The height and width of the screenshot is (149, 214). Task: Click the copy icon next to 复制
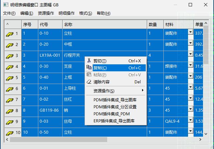89,67
